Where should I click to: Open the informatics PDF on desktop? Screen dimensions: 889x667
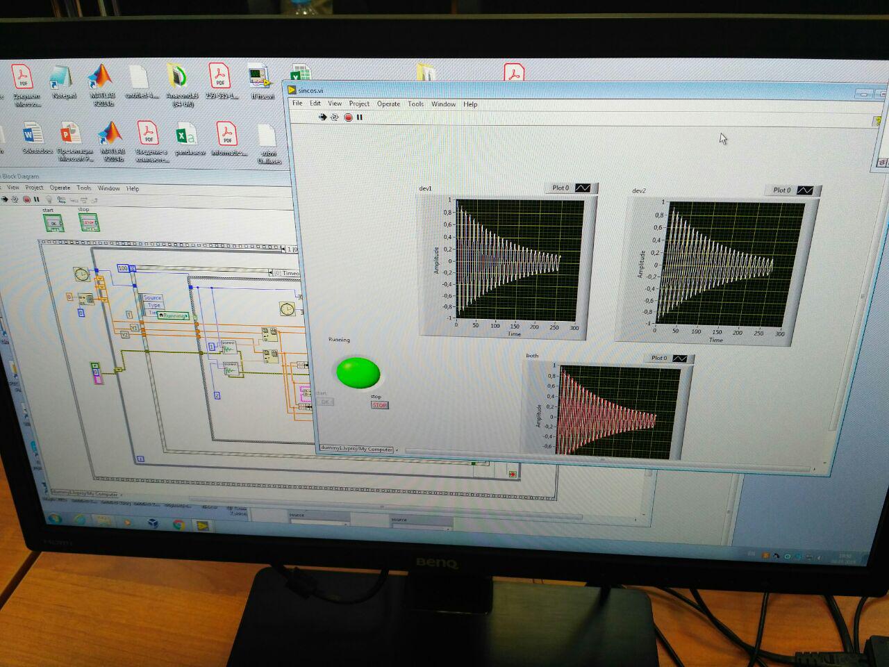pos(228,138)
